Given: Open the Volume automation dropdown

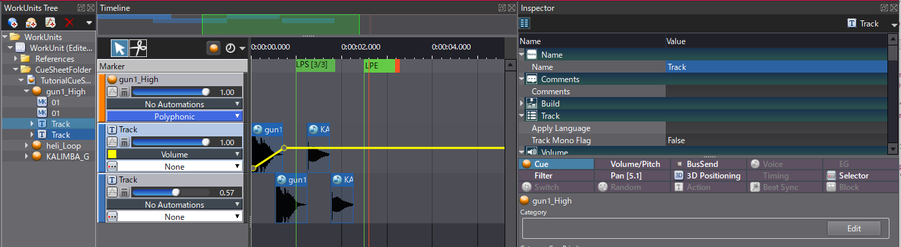Looking at the screenshot, I should coord(181,154).
